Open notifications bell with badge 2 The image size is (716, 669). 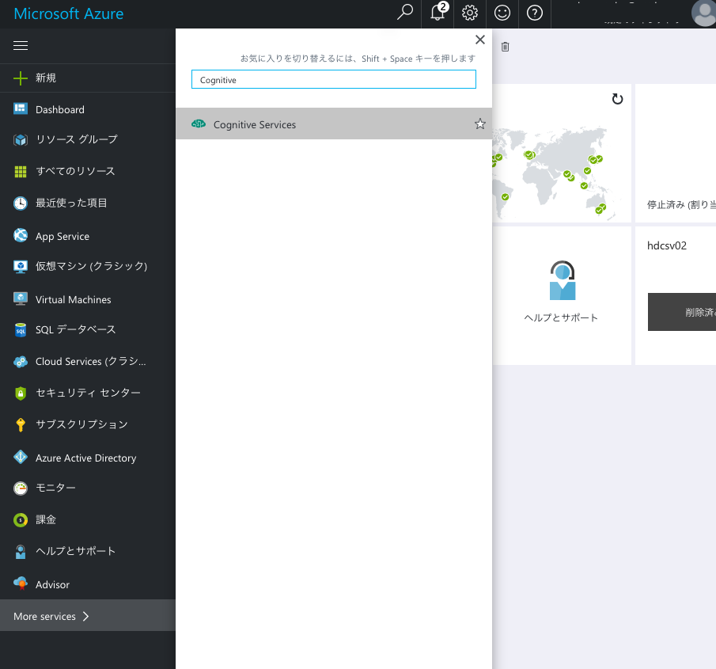pyautogui.click(x=438, y=13)
